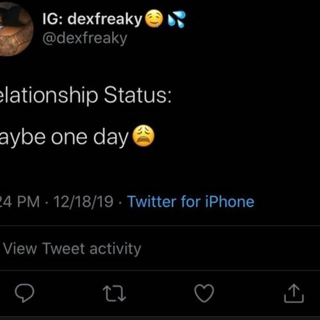This screenshot has width=320, height=320.
Task: Open profile via 'IG: dexfreaky' display name
Action: pyautogui.click(x=92, y=19)
